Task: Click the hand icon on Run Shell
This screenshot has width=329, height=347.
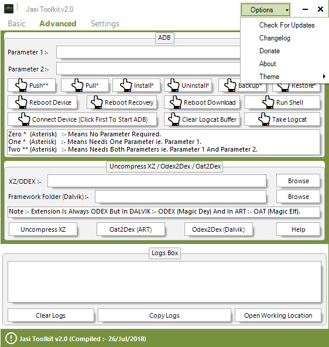Action: [x=268, y=102]
